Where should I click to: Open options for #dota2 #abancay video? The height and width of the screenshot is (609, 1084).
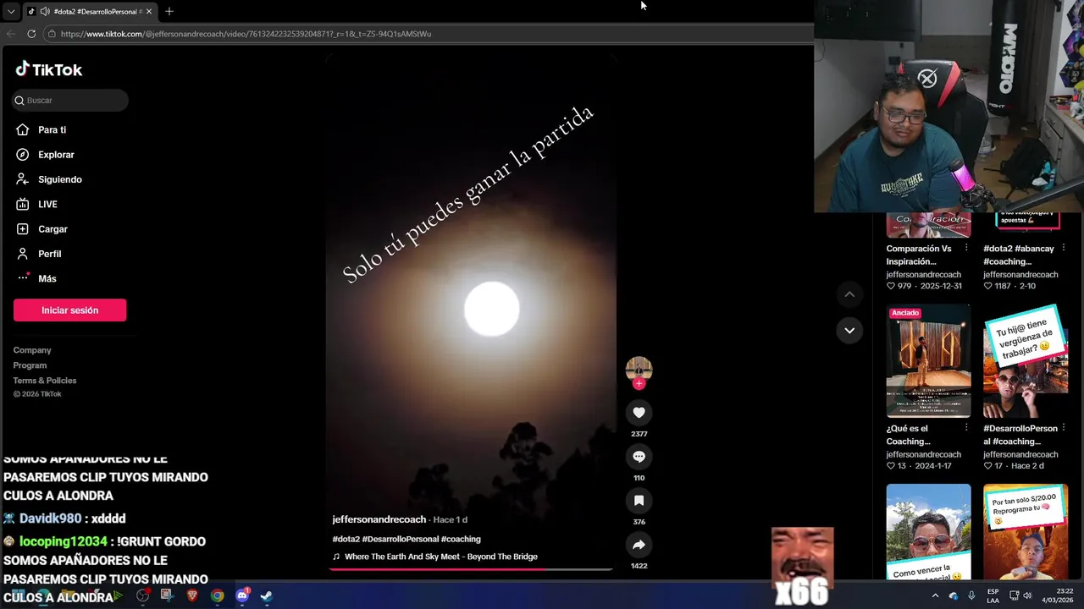pyautogui.click(x=1063, y=248)
